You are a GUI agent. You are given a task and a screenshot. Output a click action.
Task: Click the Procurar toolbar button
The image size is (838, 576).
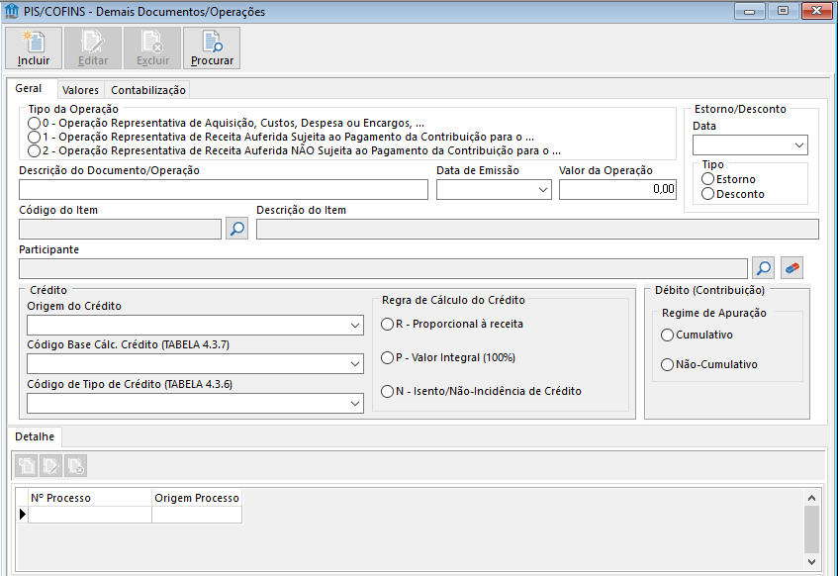(x=212, y=48)
